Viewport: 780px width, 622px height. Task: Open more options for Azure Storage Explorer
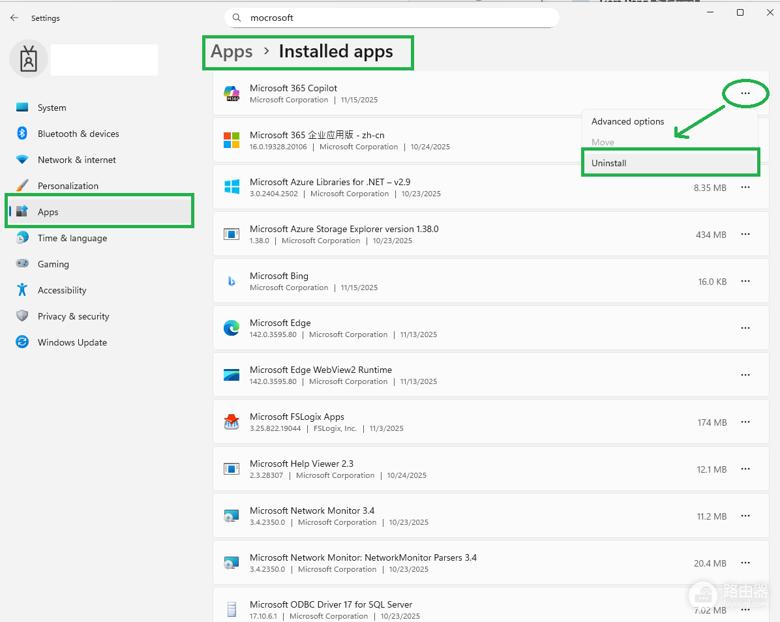[745, 234]
